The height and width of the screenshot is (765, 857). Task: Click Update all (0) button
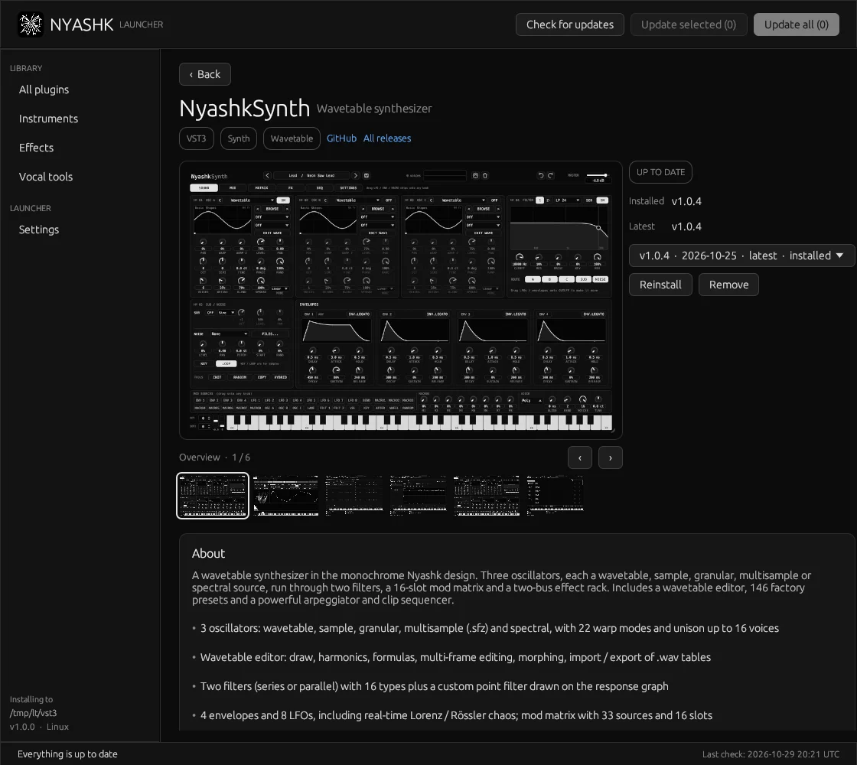(x=797, y=24)
